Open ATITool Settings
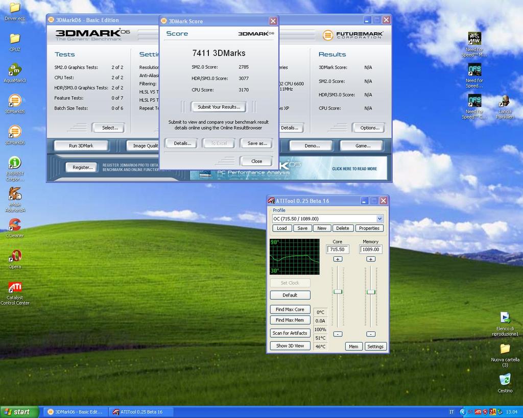Image resolution: width=523 pixels, height=418 pixels. [x=375, y=347]
